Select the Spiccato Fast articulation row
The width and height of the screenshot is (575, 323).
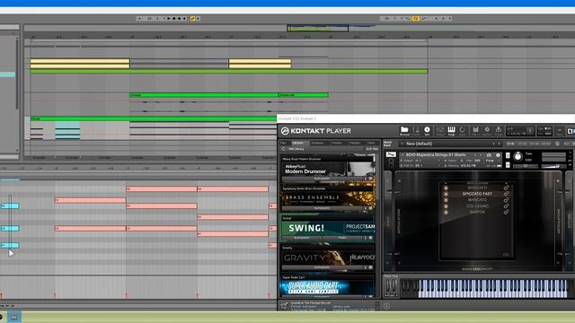[476, 194]
